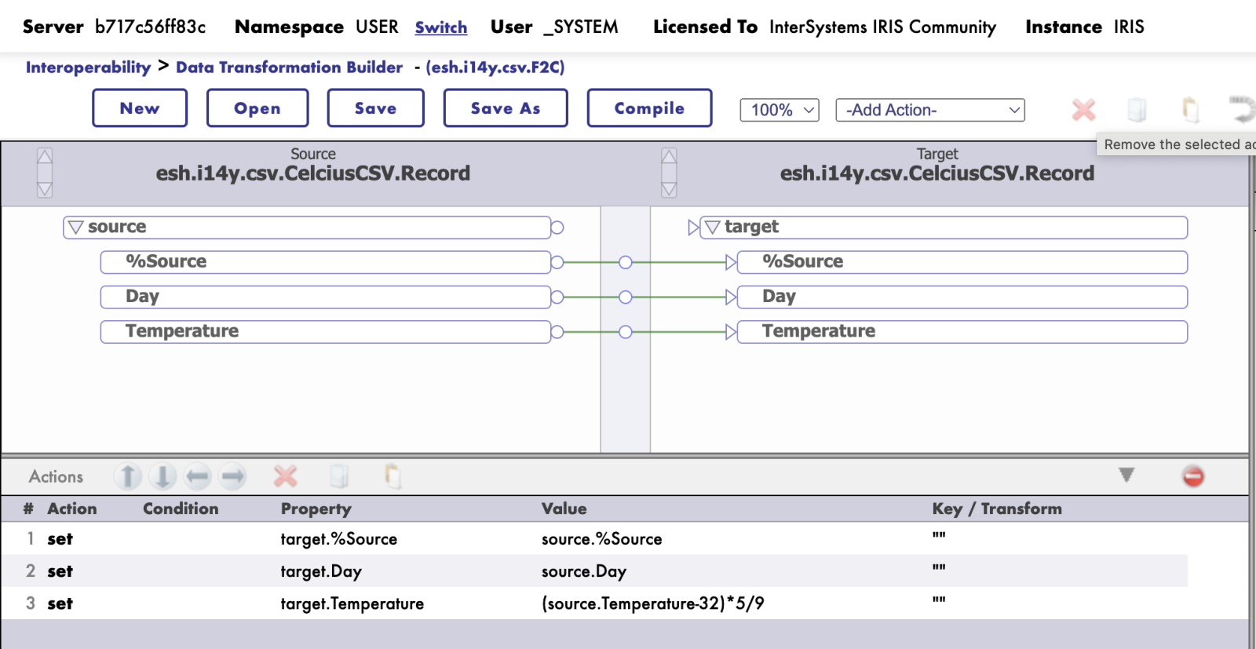Click the input arrow of target Day
The width and height of the screenshot is (1256, 649).
click(731, 297)
